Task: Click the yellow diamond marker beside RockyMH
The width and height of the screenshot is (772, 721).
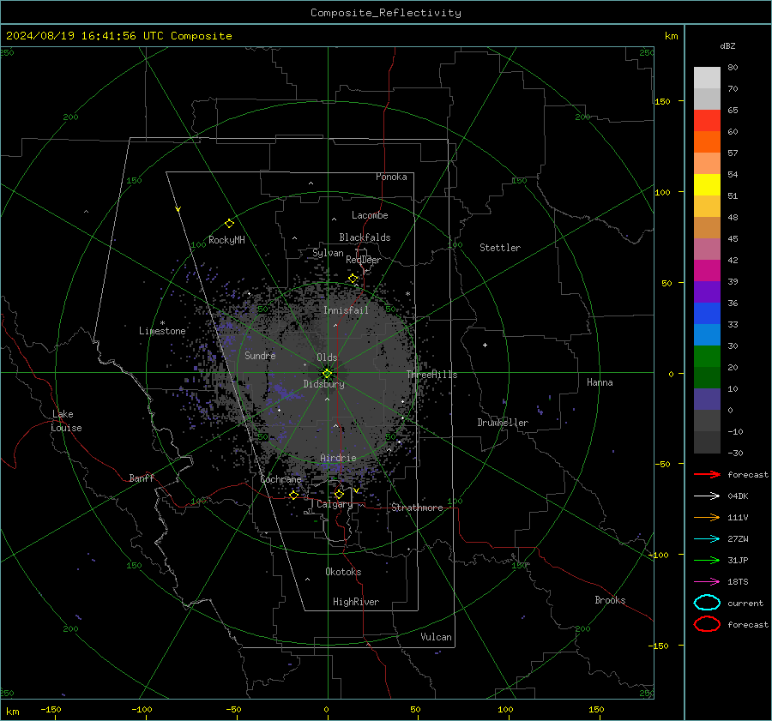Action: pyautogui.click(x=229, y=224)
